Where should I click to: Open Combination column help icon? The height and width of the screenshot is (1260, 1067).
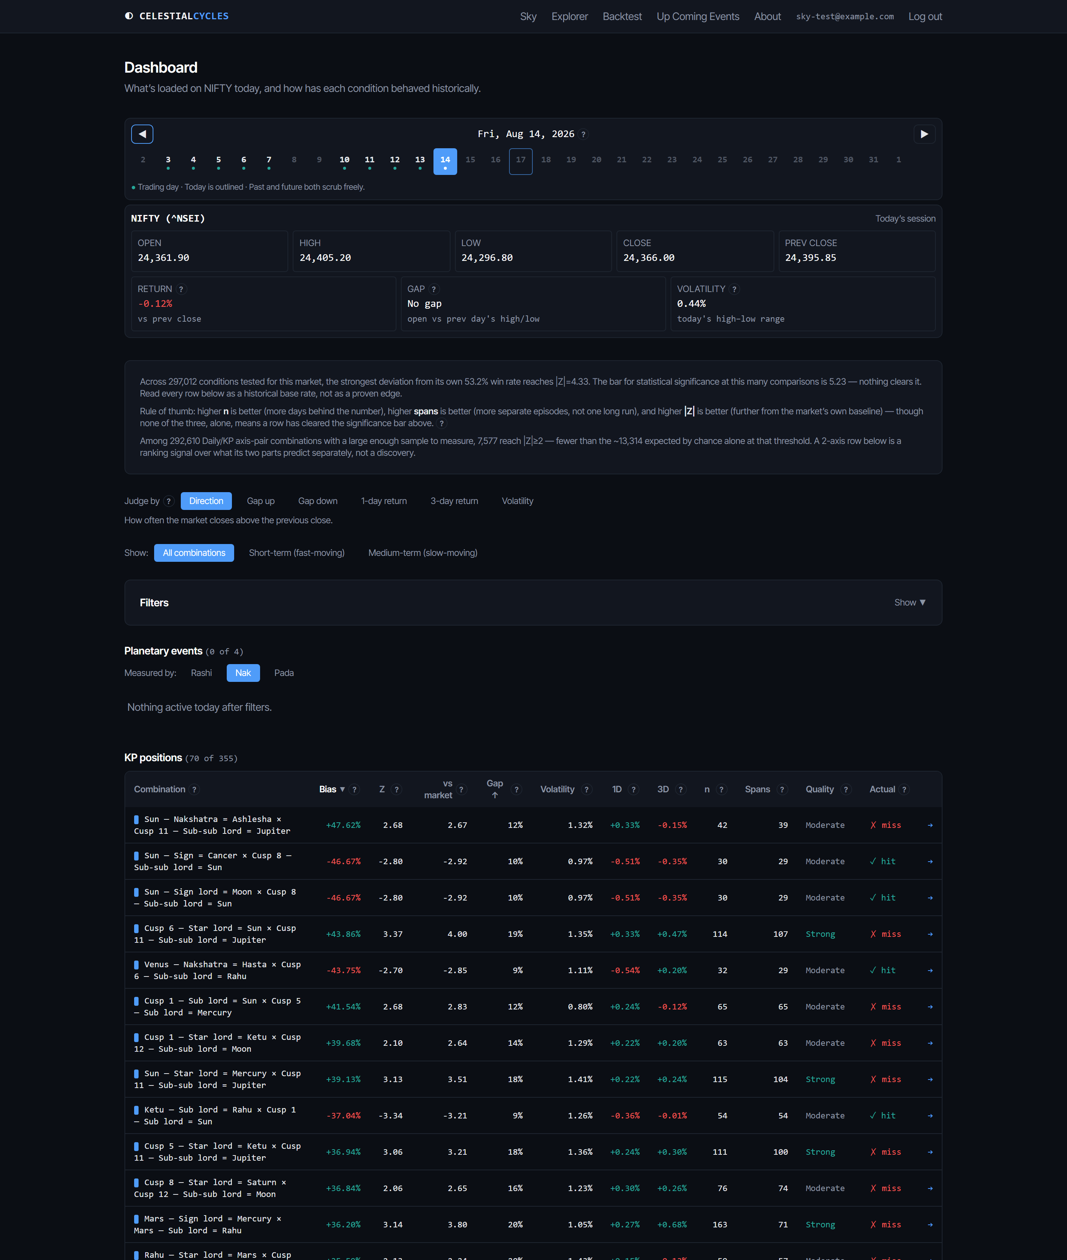point(194,789)
